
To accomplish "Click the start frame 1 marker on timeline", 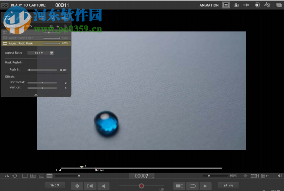I will point(60,170).
